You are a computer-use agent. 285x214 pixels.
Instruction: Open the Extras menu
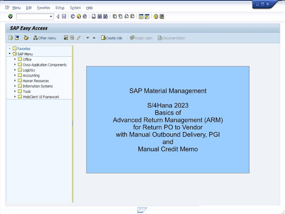pos(60,8)
